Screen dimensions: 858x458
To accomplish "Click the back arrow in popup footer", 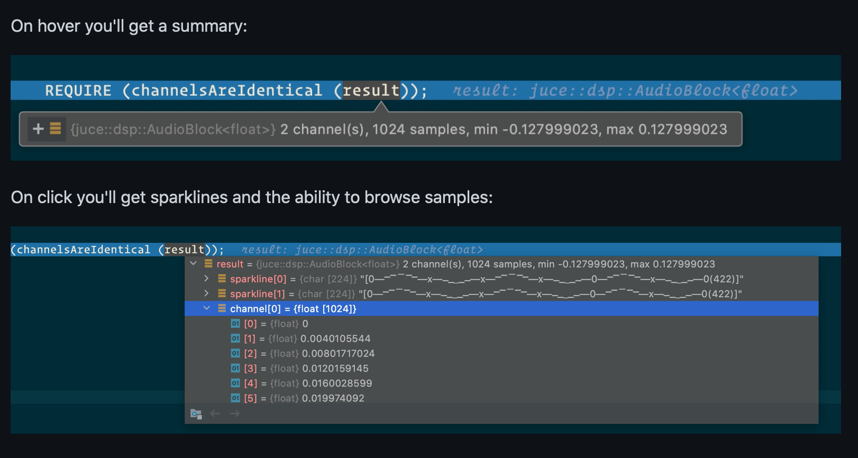I will 215,414.
